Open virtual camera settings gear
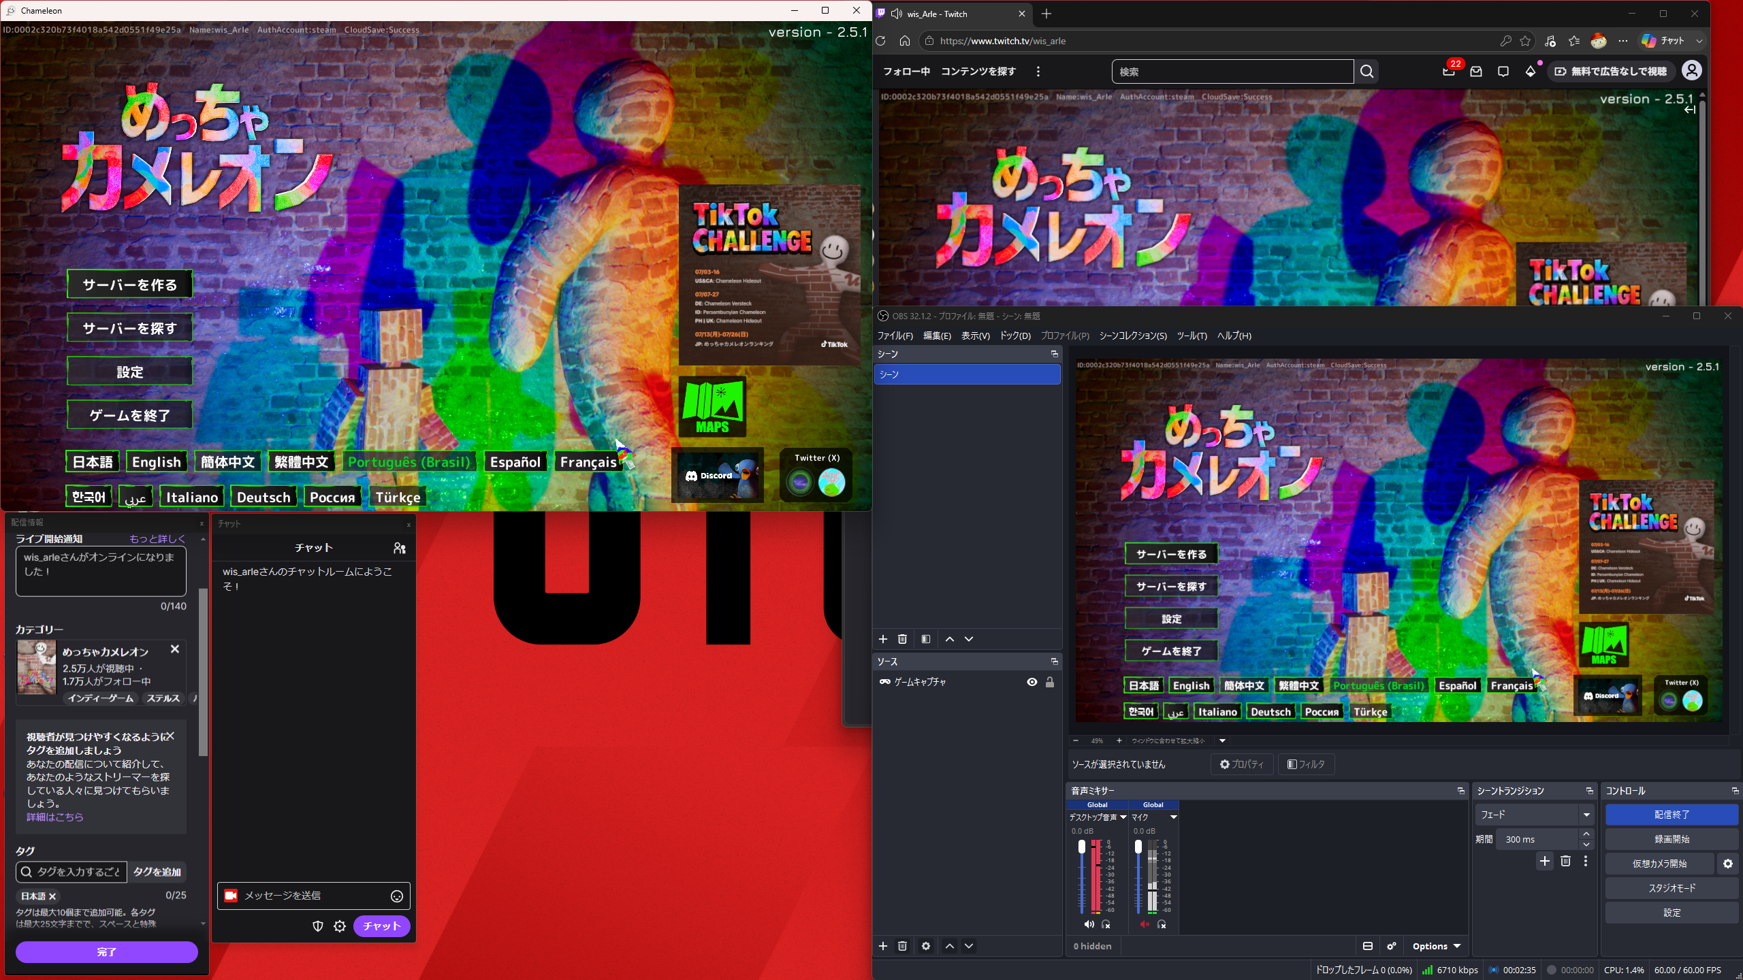Viewport: 1743px width, 980px height. point(1728,864)
